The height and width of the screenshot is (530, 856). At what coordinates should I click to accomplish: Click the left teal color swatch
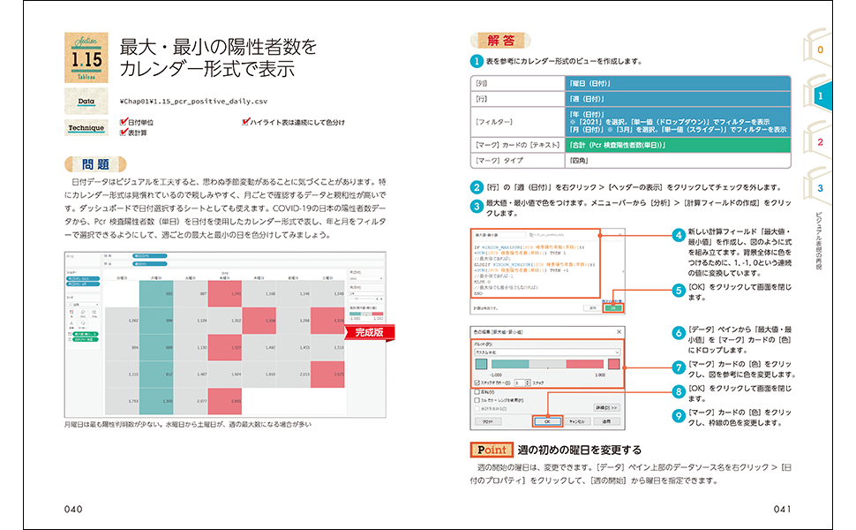pos(481,364)
